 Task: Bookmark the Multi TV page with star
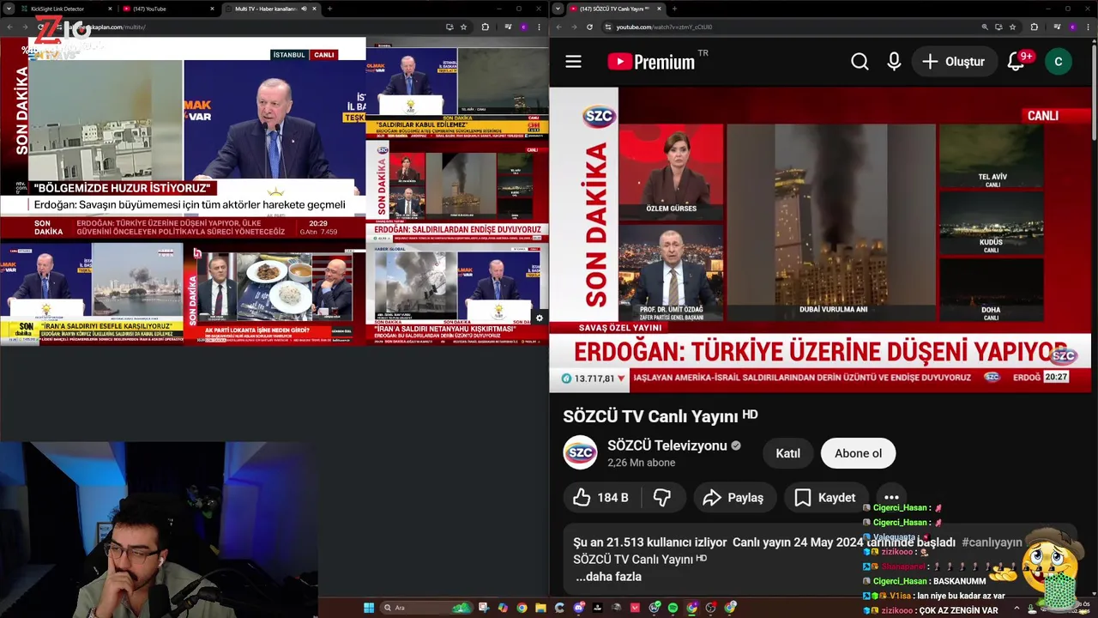pyautogui.click(x=464, y=27)
